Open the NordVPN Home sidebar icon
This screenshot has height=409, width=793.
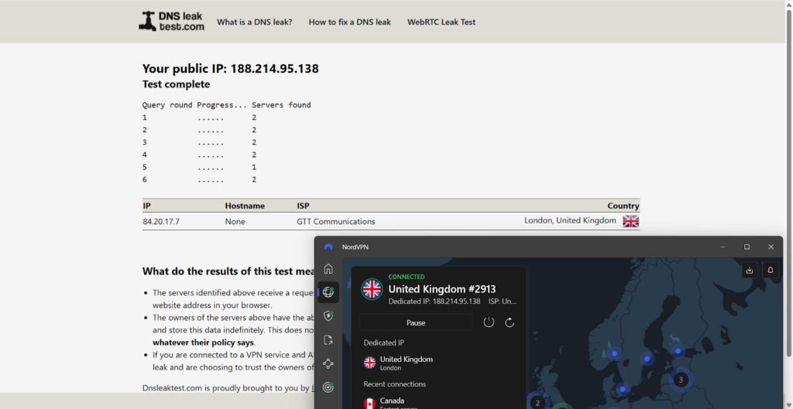328,268
